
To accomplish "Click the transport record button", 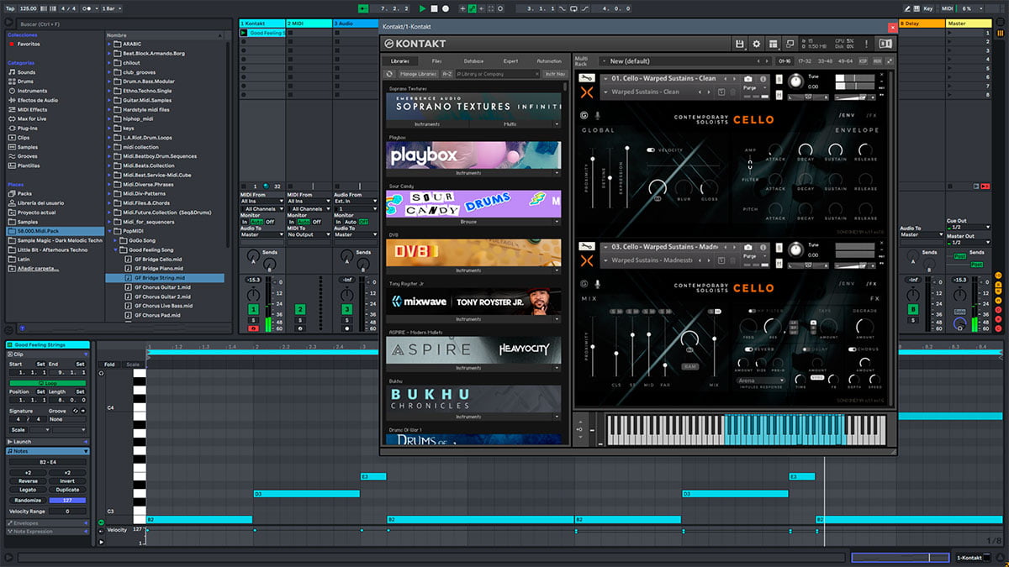I will [x=446, y=8].
